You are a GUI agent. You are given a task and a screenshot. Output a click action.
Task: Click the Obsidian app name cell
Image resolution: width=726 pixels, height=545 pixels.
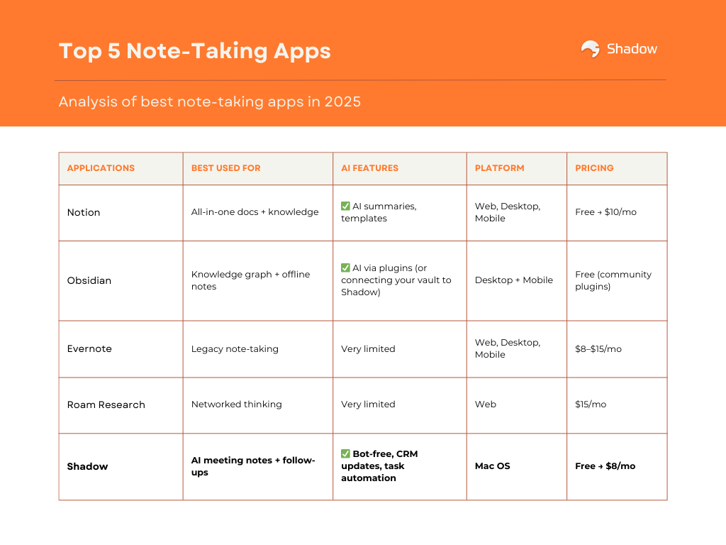[x=89, y=280]
